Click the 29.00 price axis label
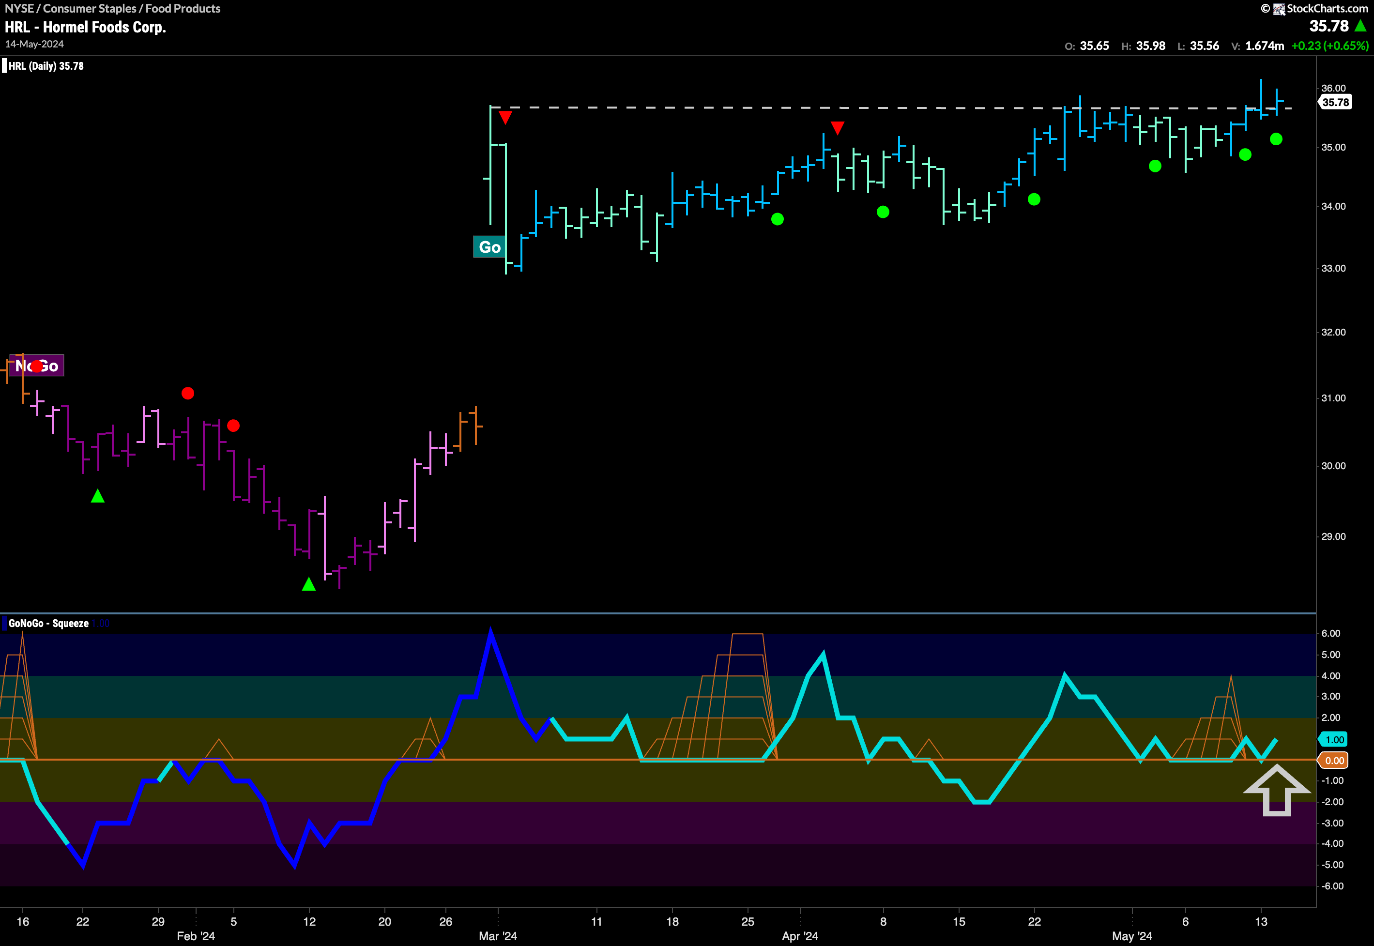The image size is (1374, 946). (1334, 536)
